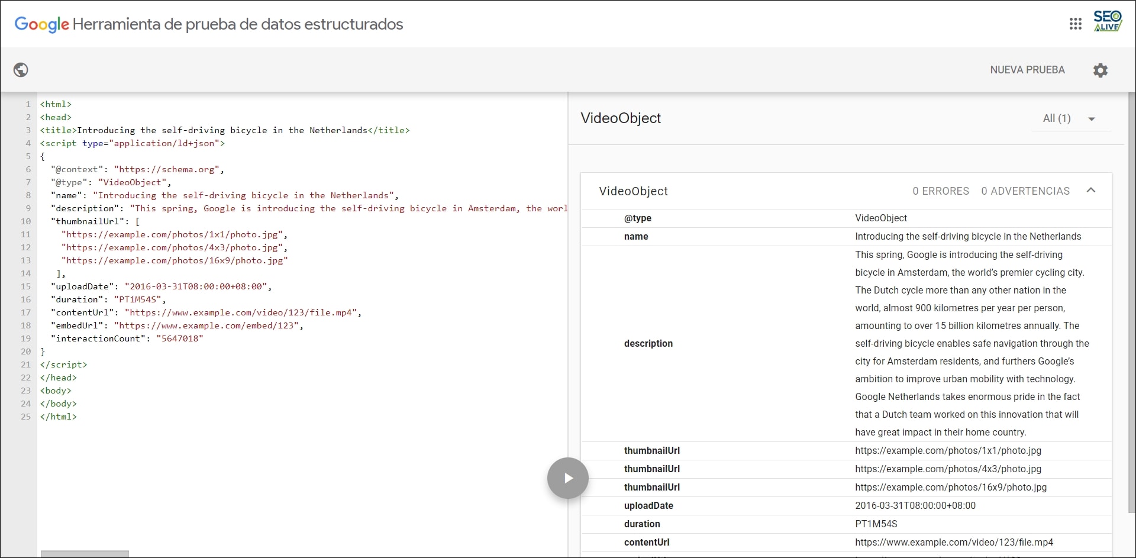Click the SEO Alive logo
The image size is (1136, 558).
click(1108, 21)
